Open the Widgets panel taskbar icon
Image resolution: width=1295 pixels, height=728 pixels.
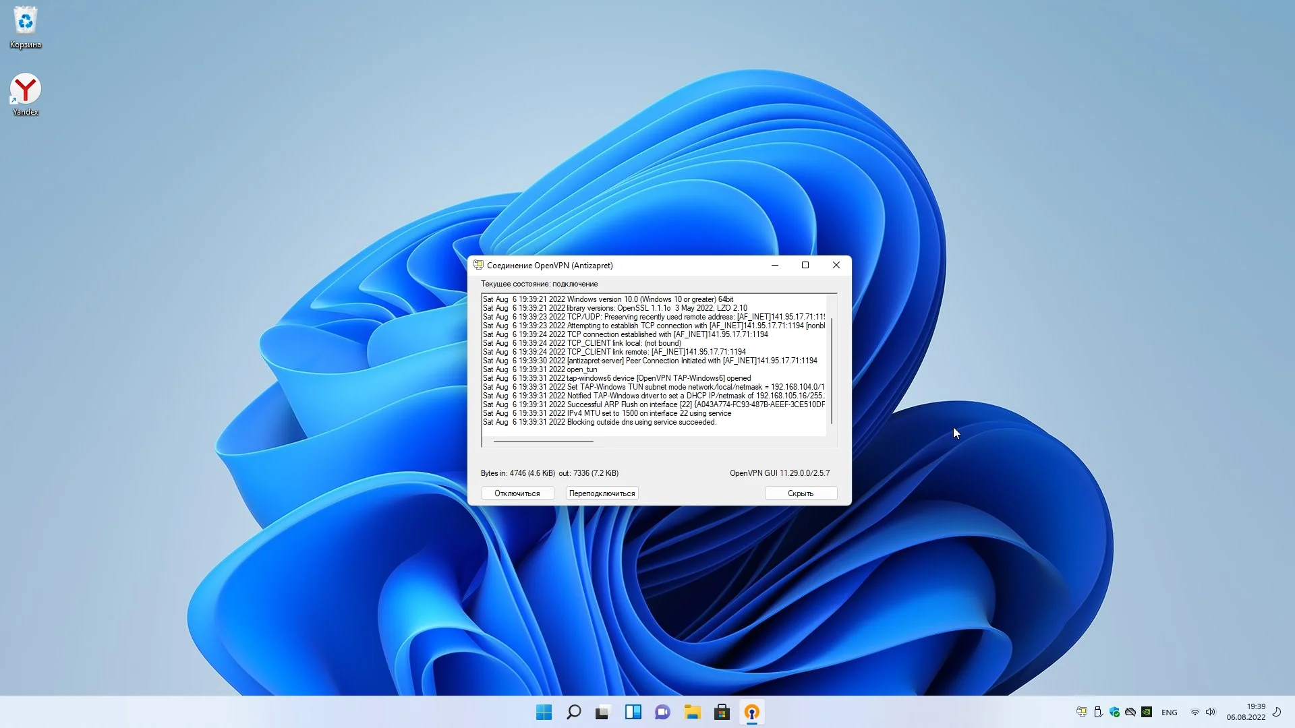pyautogui.click(x=633, y=712)
